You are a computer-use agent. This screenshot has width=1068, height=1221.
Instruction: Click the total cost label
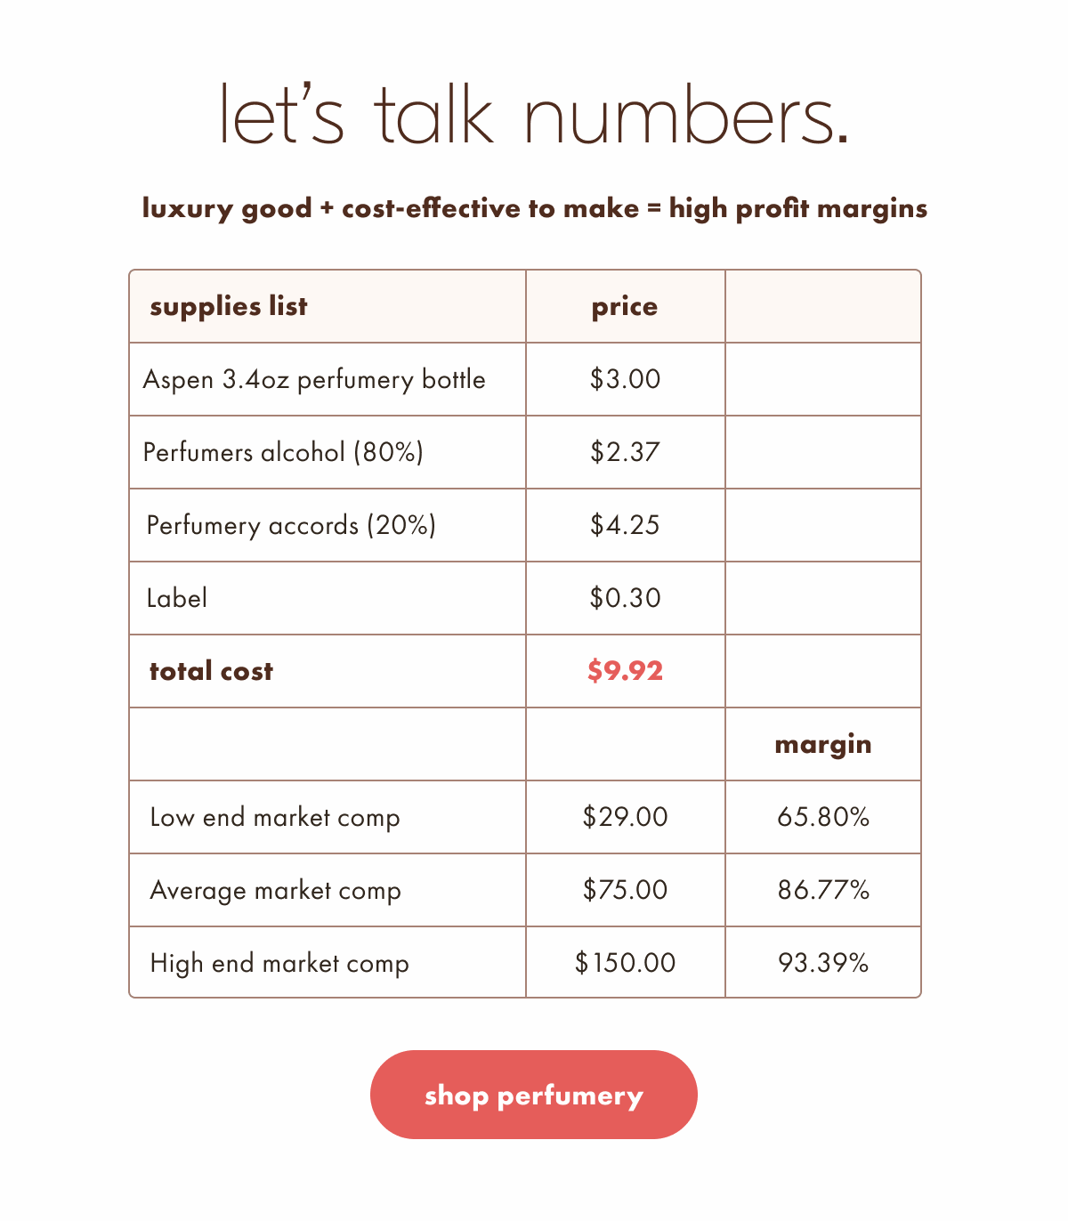click(x=211, y=671)
